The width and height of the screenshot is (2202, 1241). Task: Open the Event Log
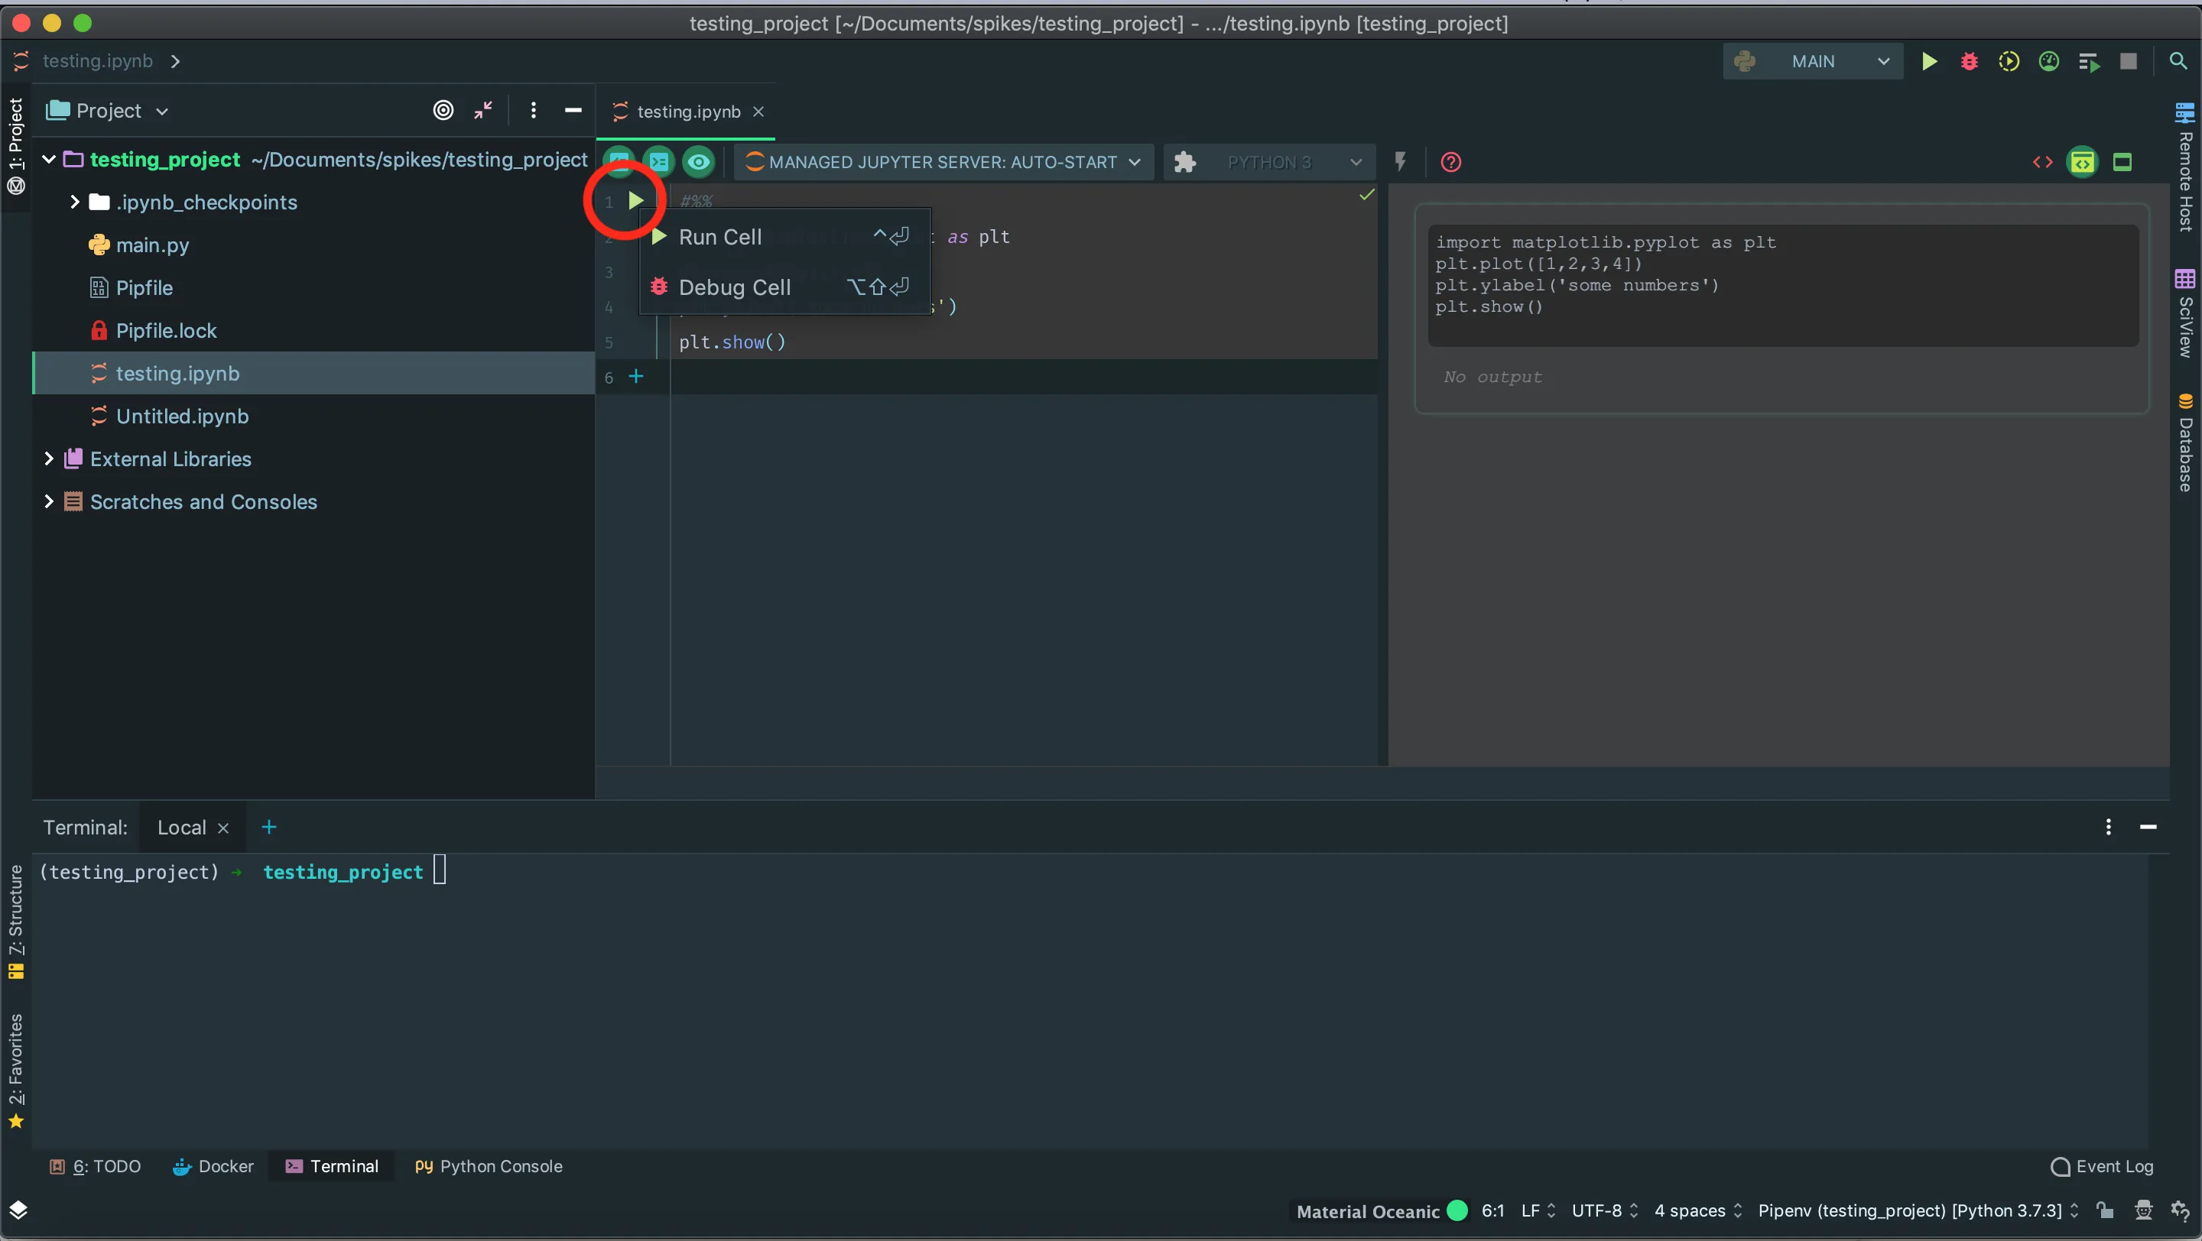pyautogui.click(x=2102, y=1166)
